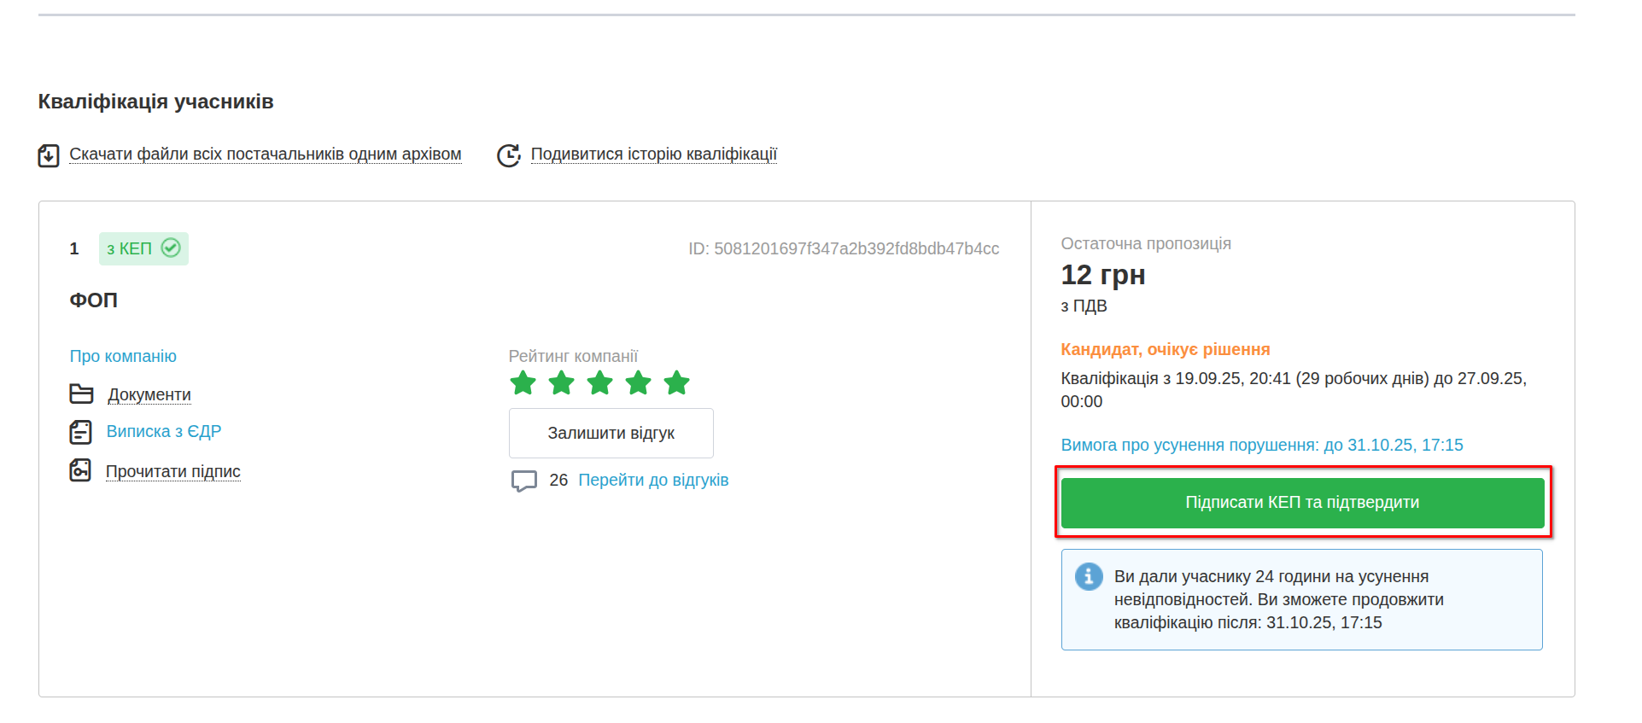Click the Прочитати підпис signature icon
Image resolution: width=1642 pixels, height=723 pixels.
click(80, 470)
